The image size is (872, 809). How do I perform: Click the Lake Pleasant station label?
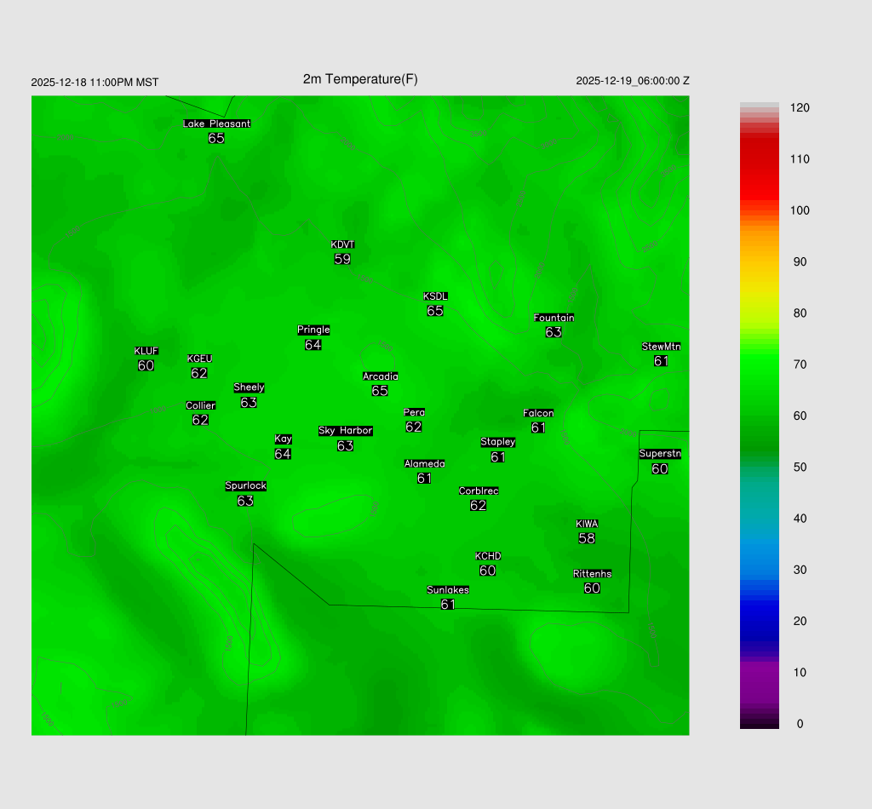tap(217, 123)
